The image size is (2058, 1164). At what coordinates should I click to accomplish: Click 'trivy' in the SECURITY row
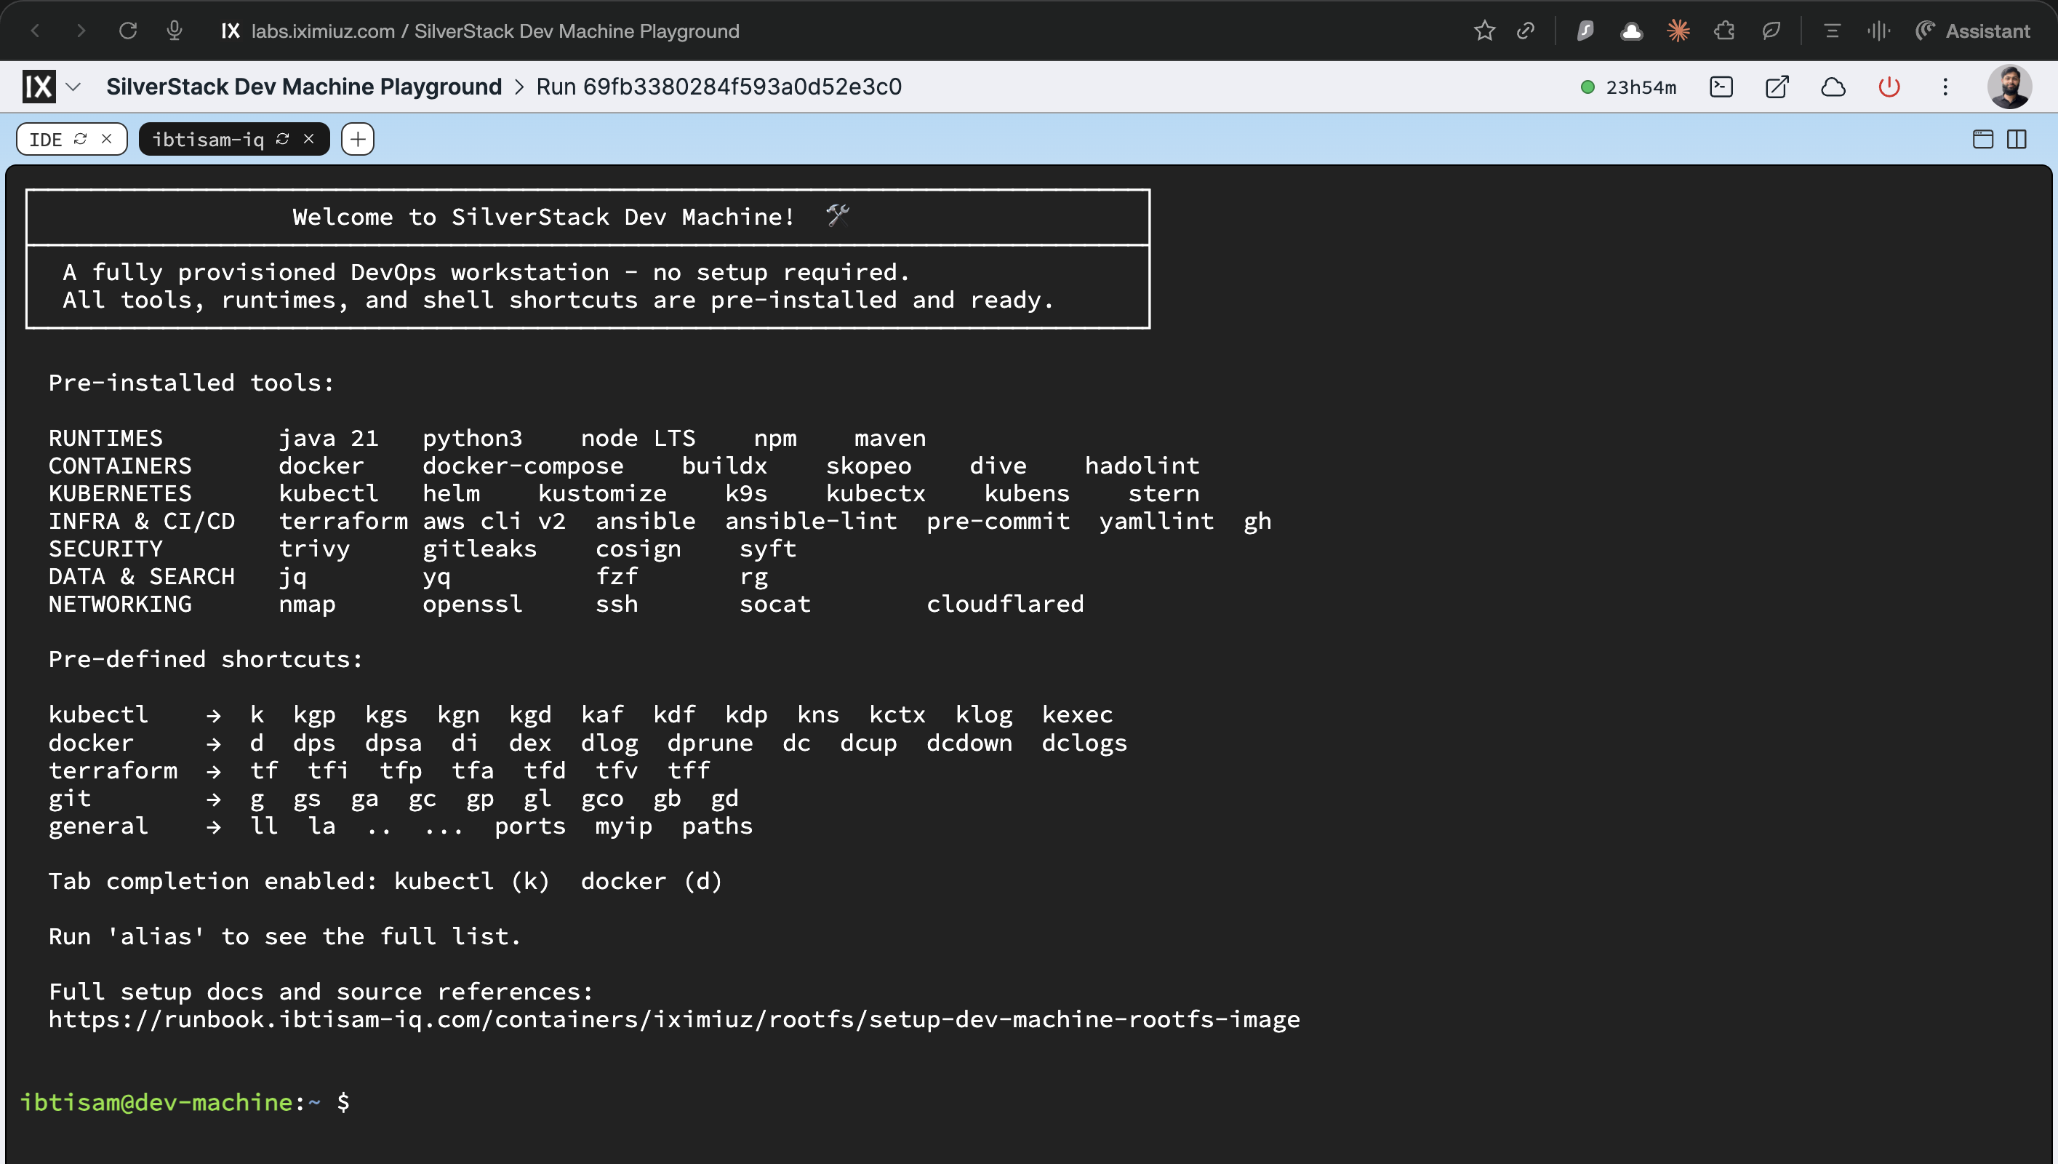(x=314, y=549)
